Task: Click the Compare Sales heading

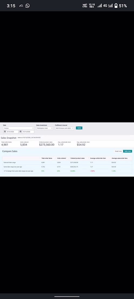Action: click(x=10, y=151)
